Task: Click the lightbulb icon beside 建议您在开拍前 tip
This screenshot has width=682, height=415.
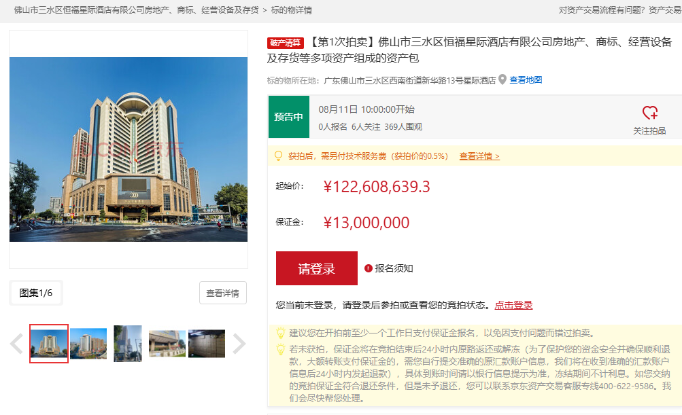Action: pyautogui.click(x=281, y=333)
